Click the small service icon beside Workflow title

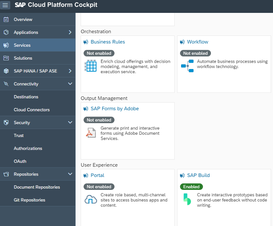click(x=182, y=42)
